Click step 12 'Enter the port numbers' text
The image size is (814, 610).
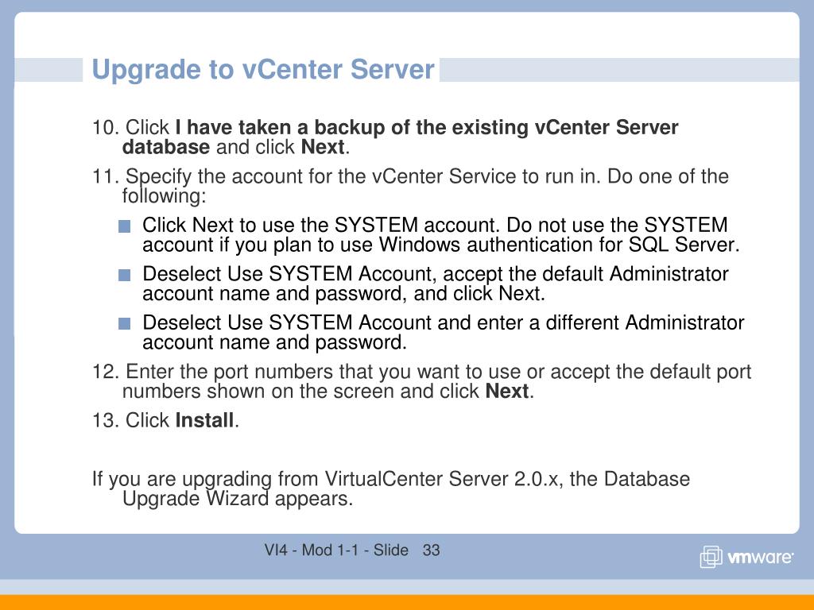421,381
